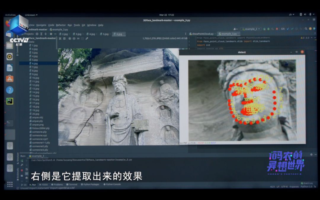Click the Debug bug icon in toolbar

pyautogui.click(x=268, y=29)
